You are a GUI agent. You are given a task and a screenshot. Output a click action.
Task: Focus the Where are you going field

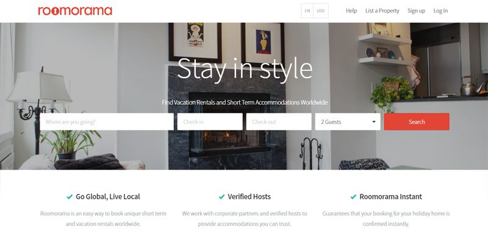[x=107, y=121]
